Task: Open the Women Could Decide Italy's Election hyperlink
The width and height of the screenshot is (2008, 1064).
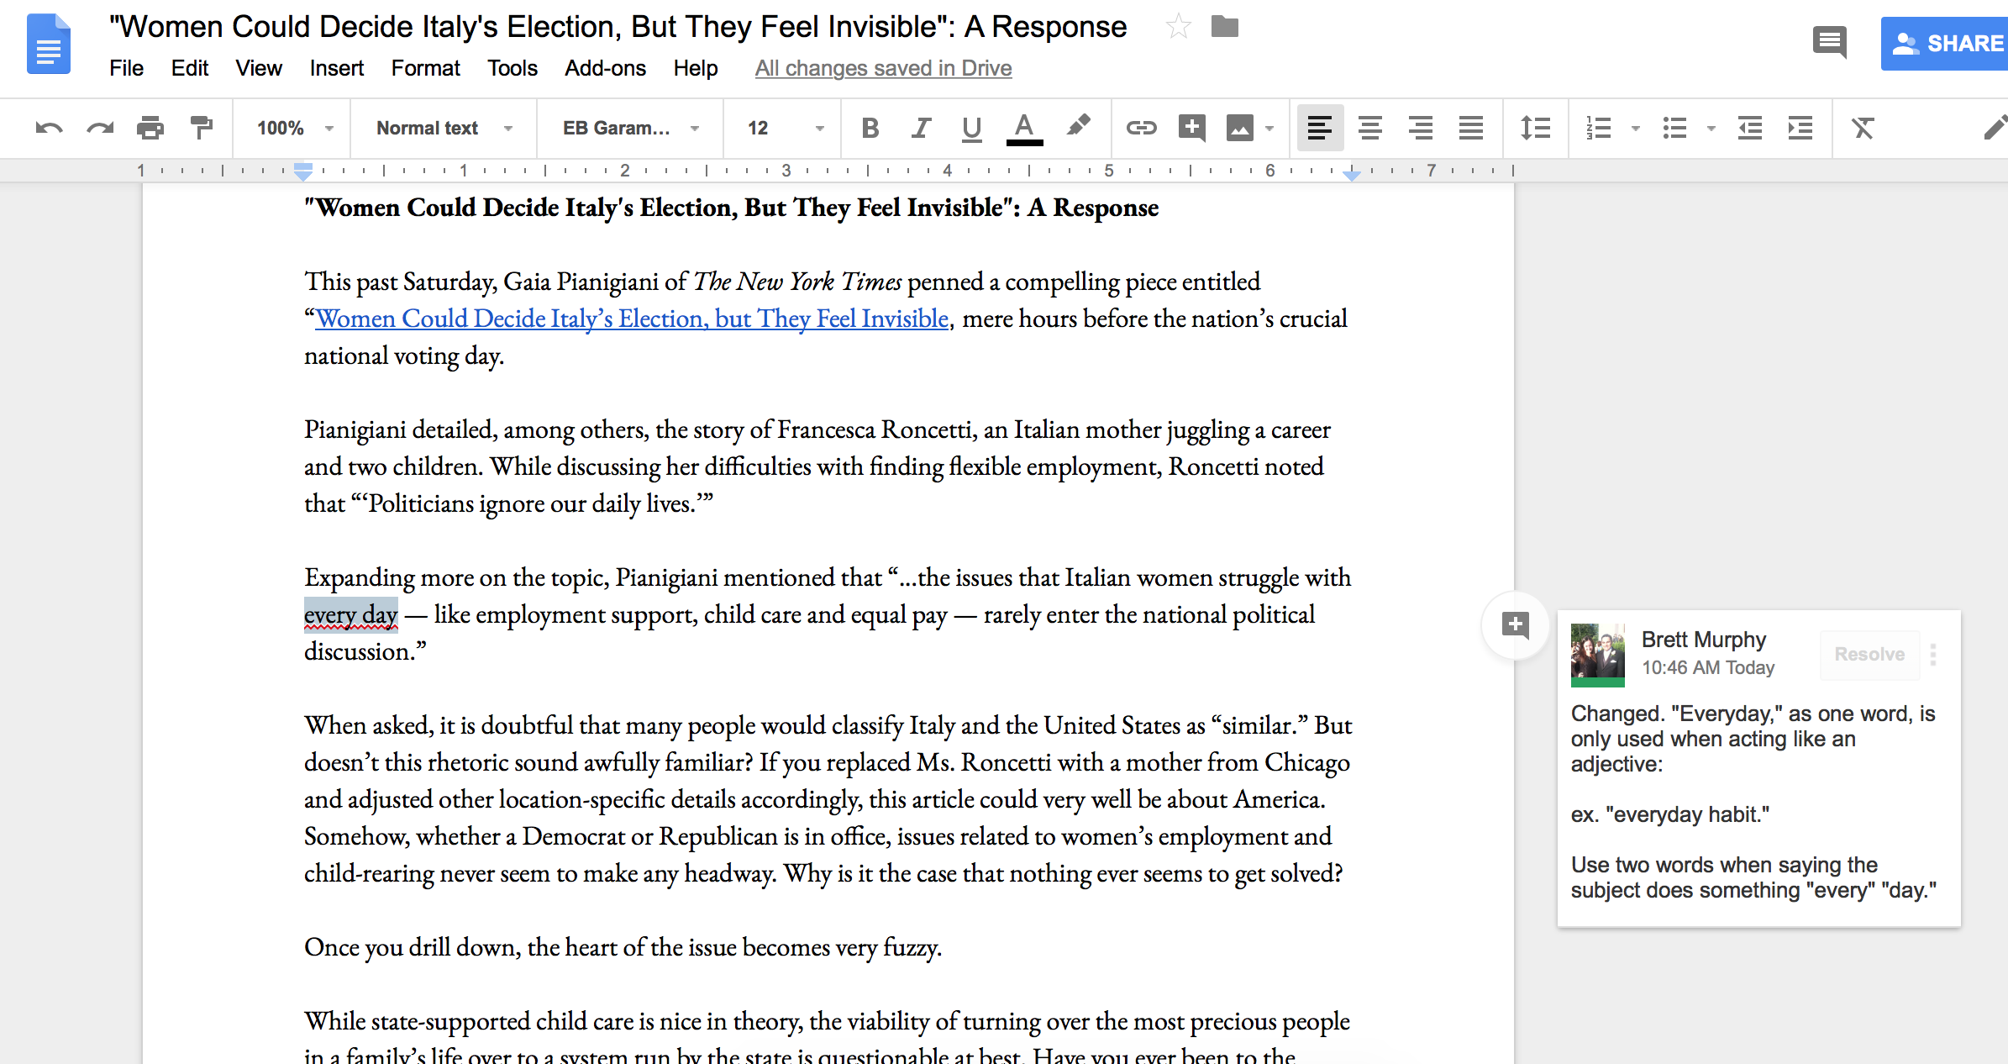Action: (632, 319)
